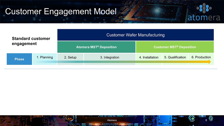Click the "Standard customer engagement" label
The image size is (224, 126).
[x=31, y=41]
